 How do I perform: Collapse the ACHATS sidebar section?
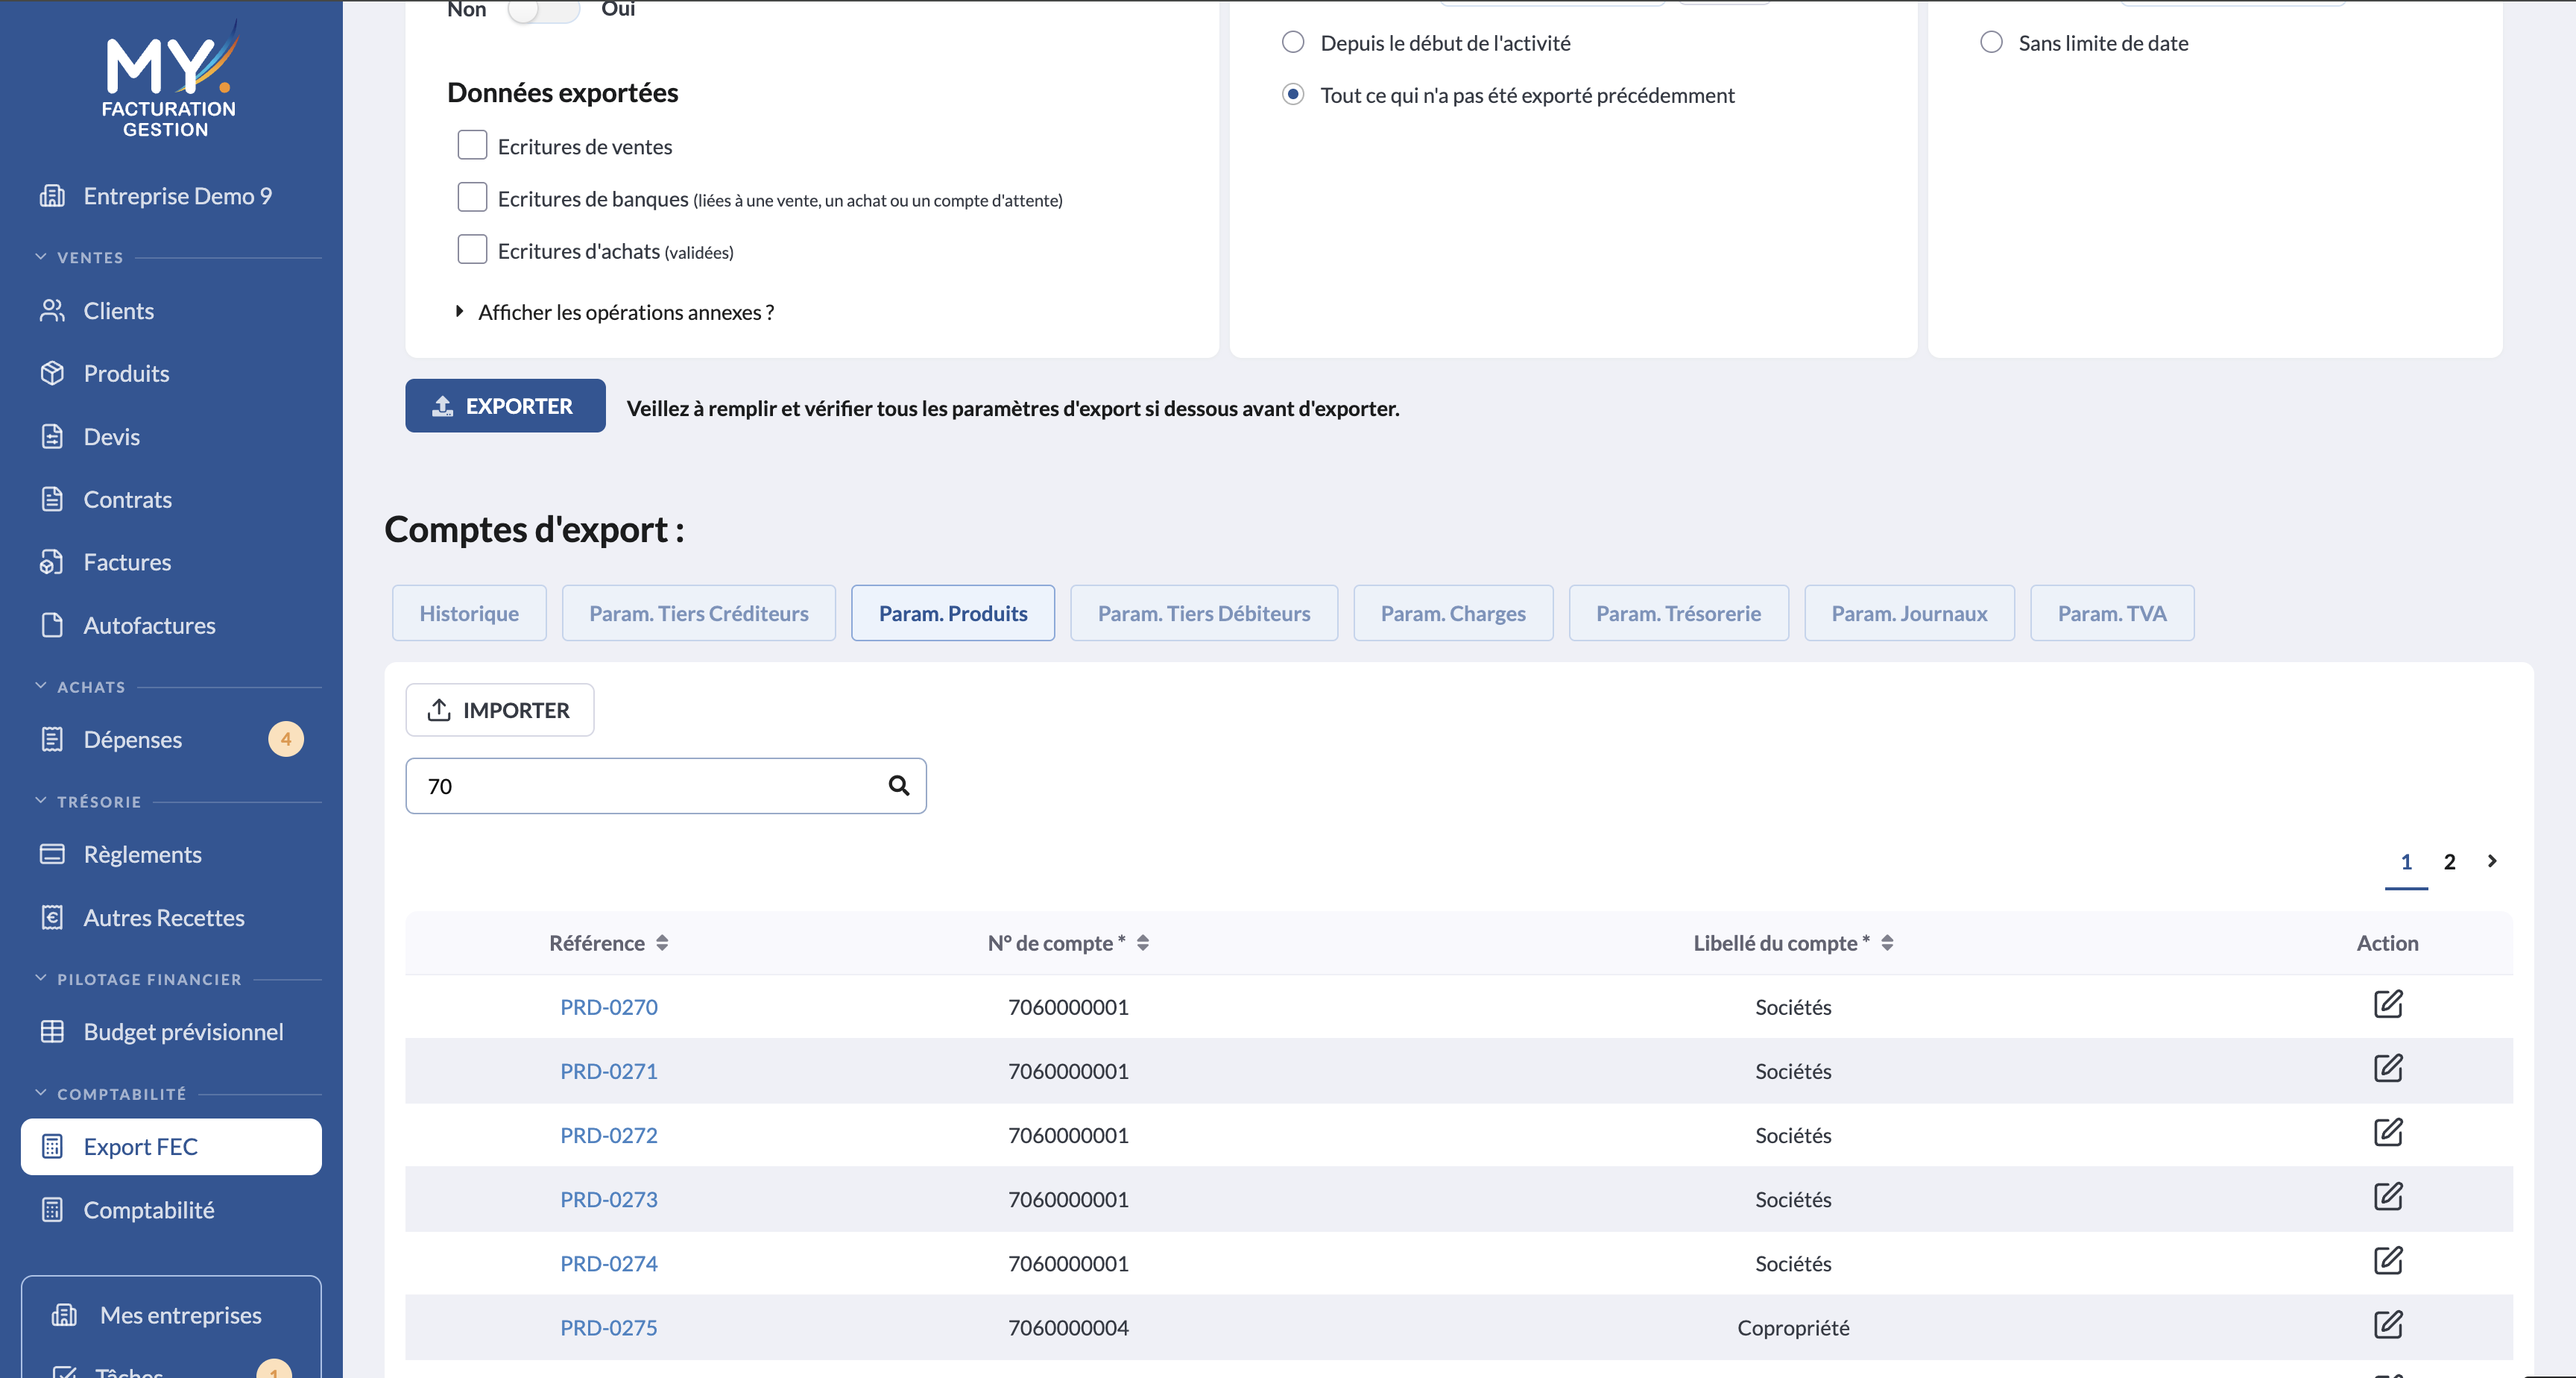click(x=41, y=687)
